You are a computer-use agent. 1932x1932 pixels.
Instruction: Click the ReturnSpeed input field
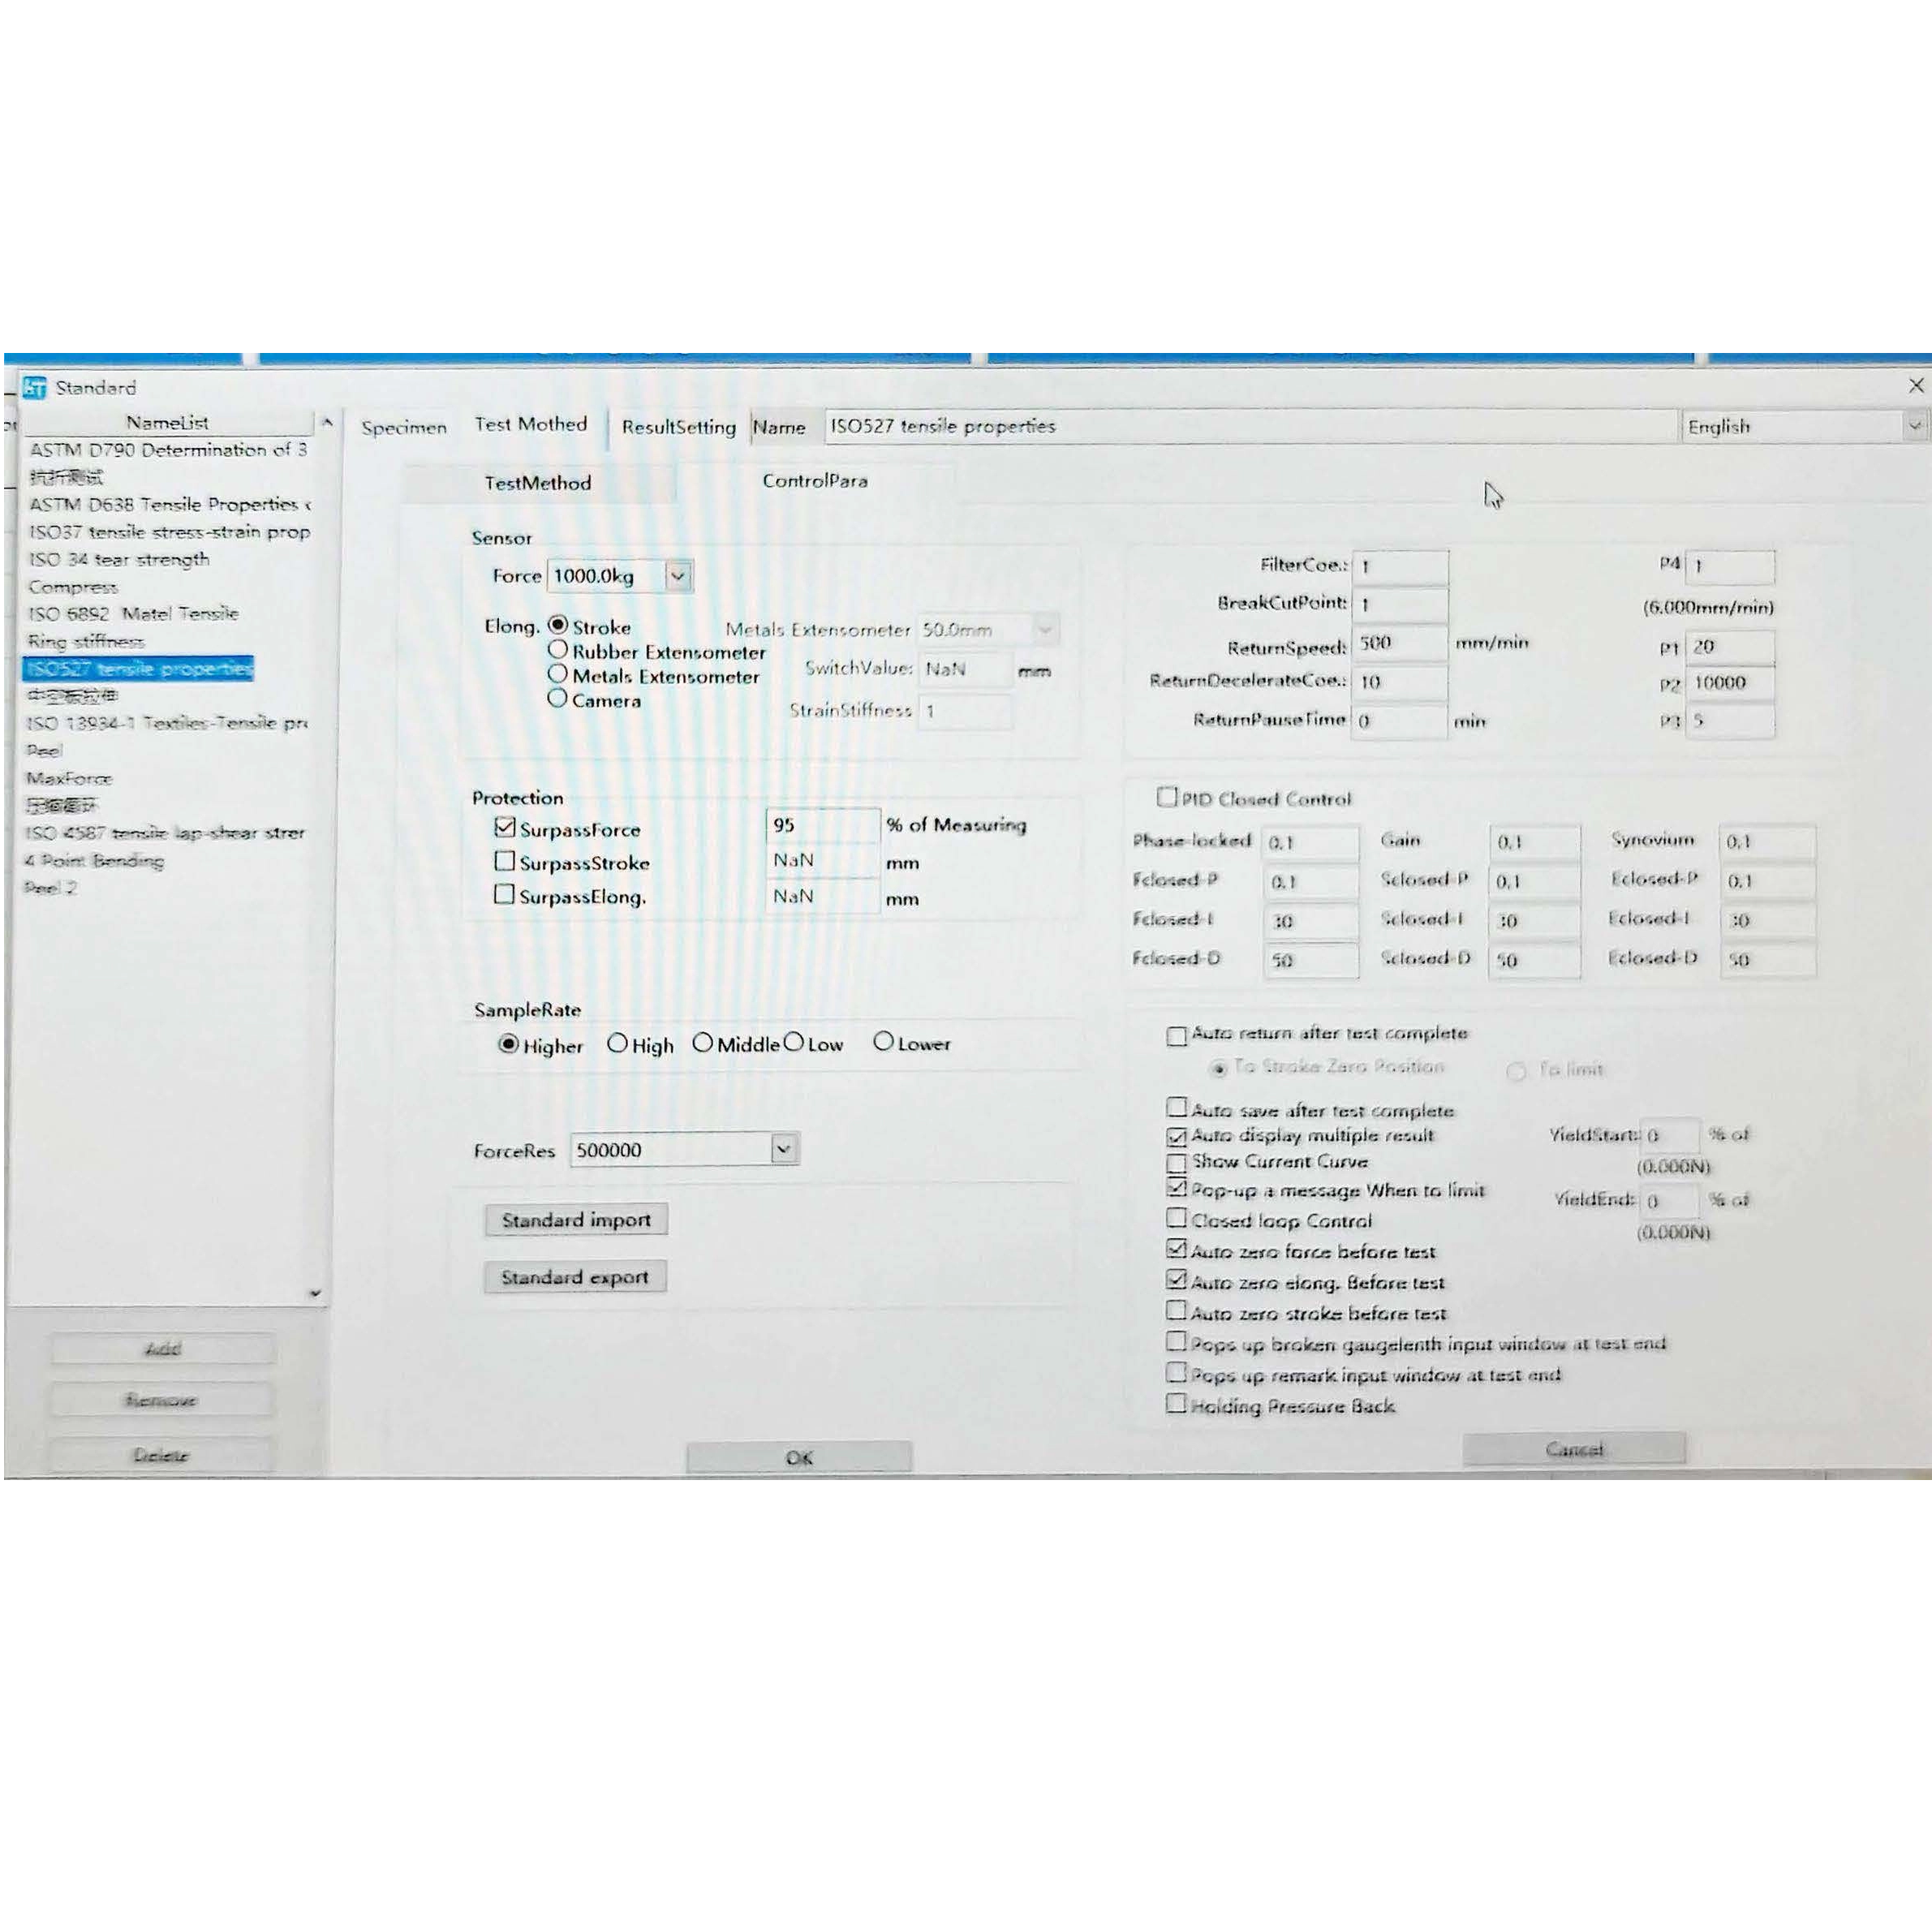coord(1398,644)
